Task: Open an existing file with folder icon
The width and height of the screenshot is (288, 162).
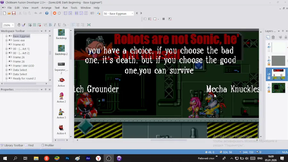Action: [9, 13]
